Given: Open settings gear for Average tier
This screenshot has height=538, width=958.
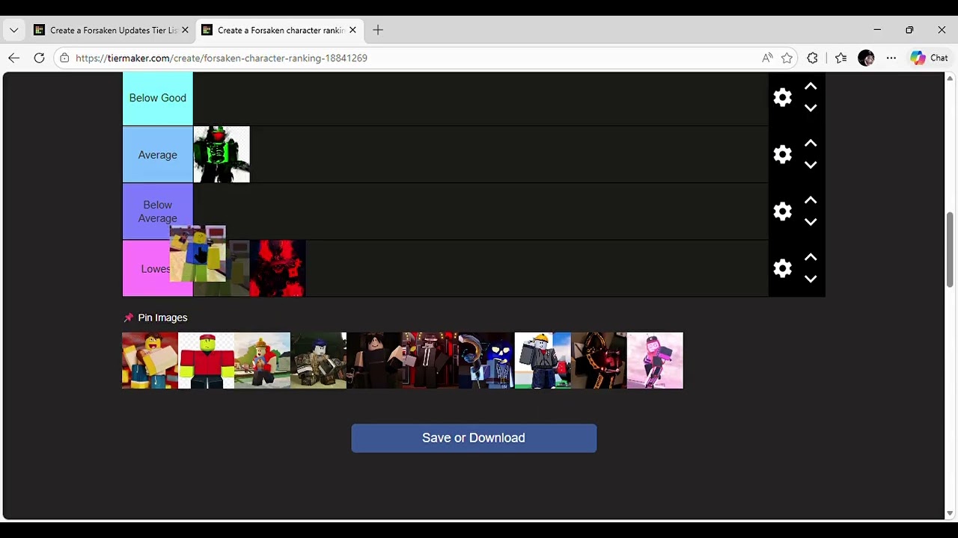Looking at the screenshot, I should tap(782, 155).
